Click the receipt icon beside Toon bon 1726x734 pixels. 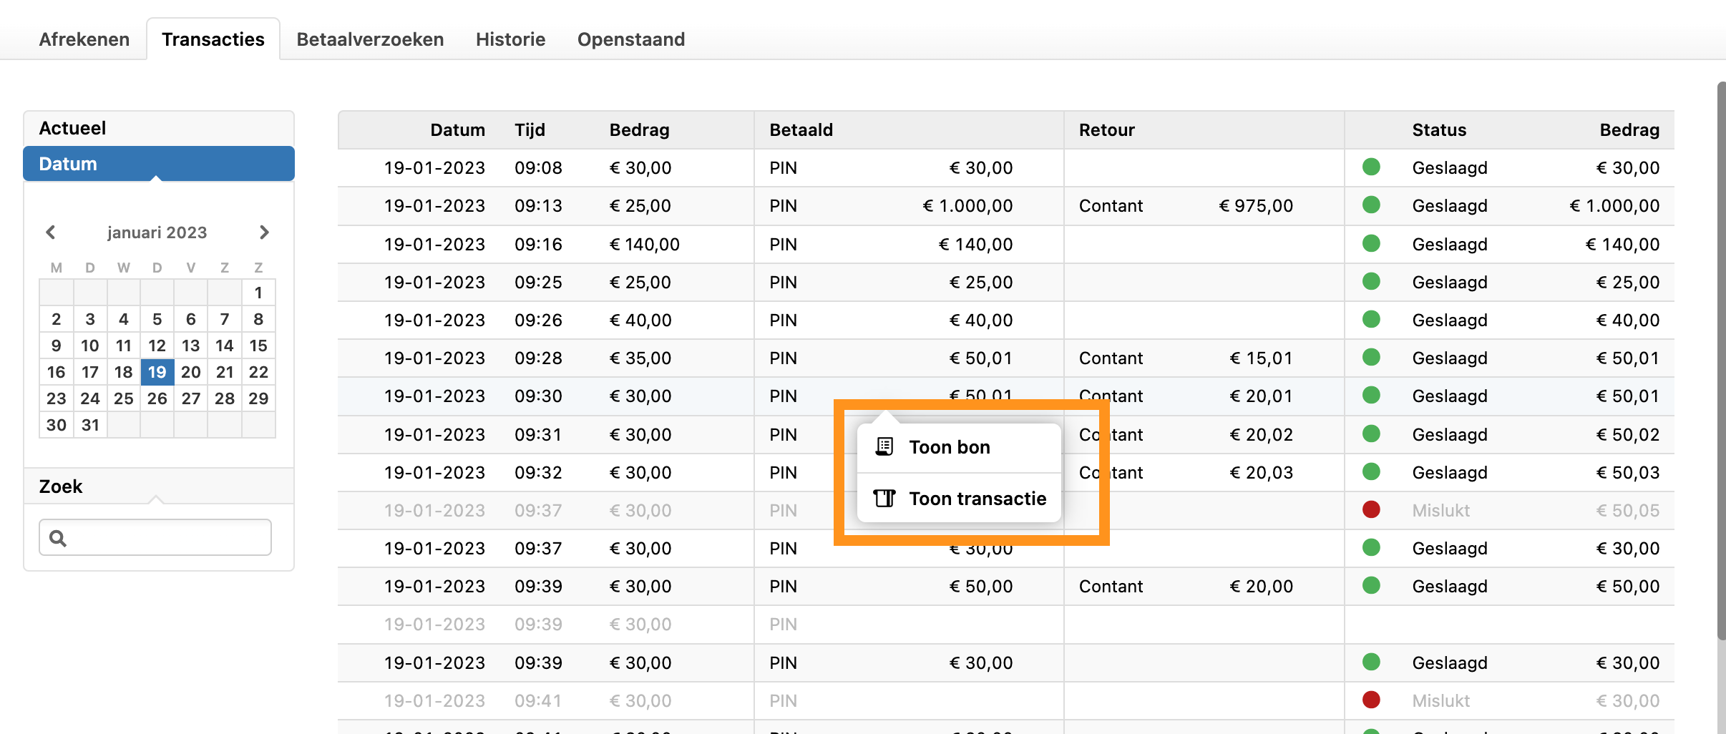tap(884, 447)
